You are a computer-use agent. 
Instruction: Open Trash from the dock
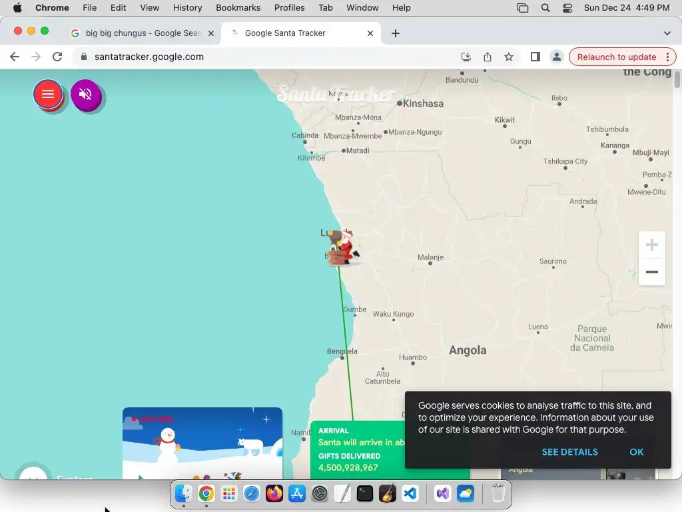[x=498, y=494]
